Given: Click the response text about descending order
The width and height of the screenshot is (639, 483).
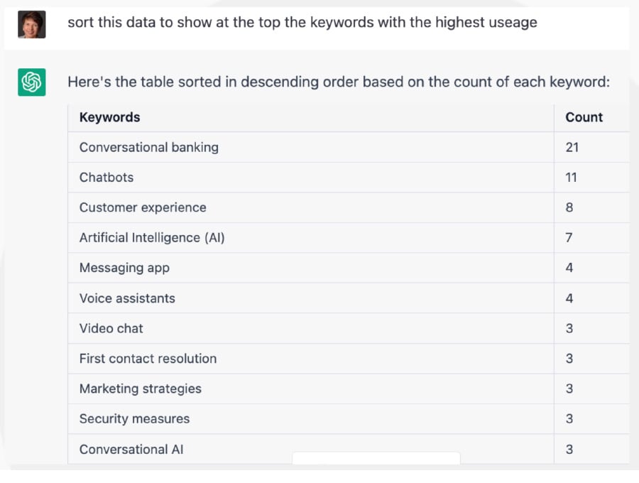Looking at the screenshot, I should click(x=339, y=82).
